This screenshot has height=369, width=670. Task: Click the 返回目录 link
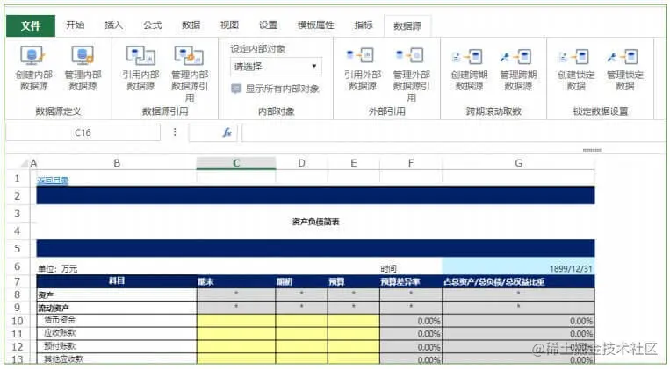click(53, 180)
